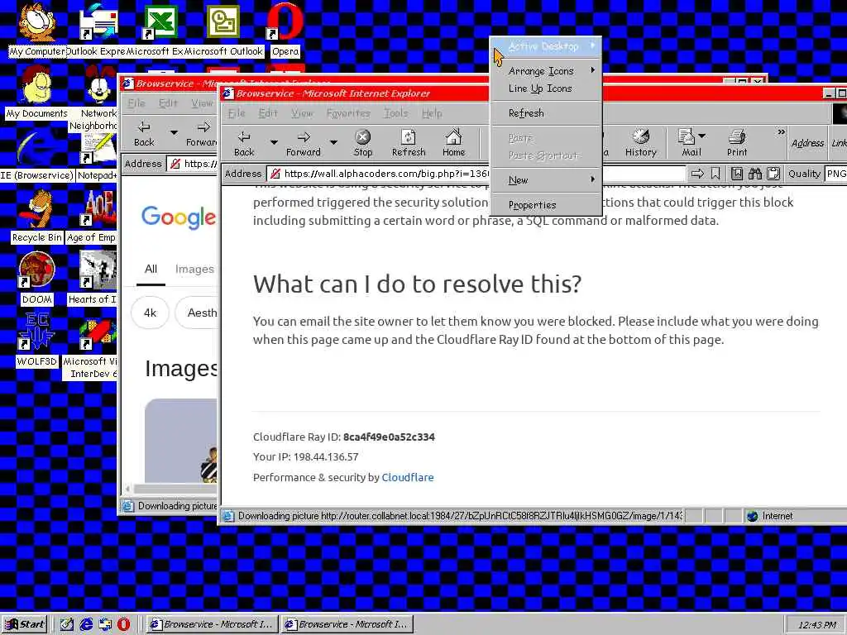Launch Internet Explorer from quick launch bar

[86, 624]
